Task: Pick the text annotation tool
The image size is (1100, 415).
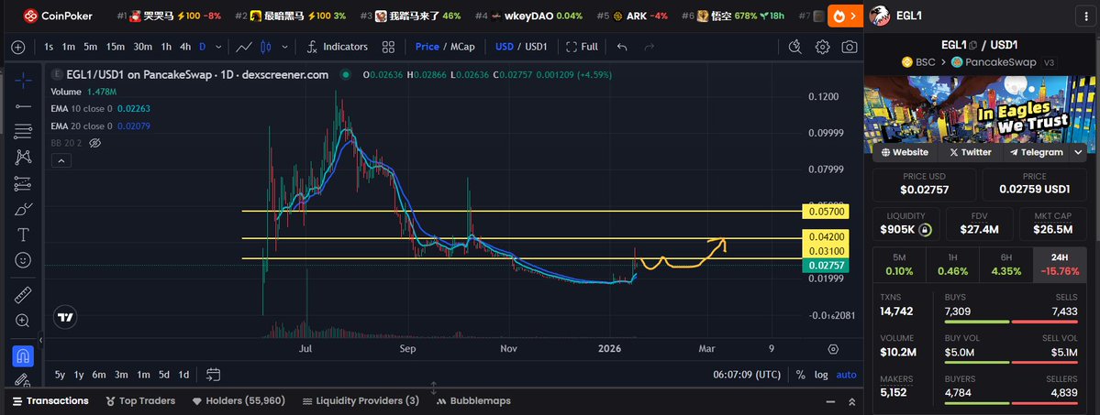Action: [x=23, y=235]
